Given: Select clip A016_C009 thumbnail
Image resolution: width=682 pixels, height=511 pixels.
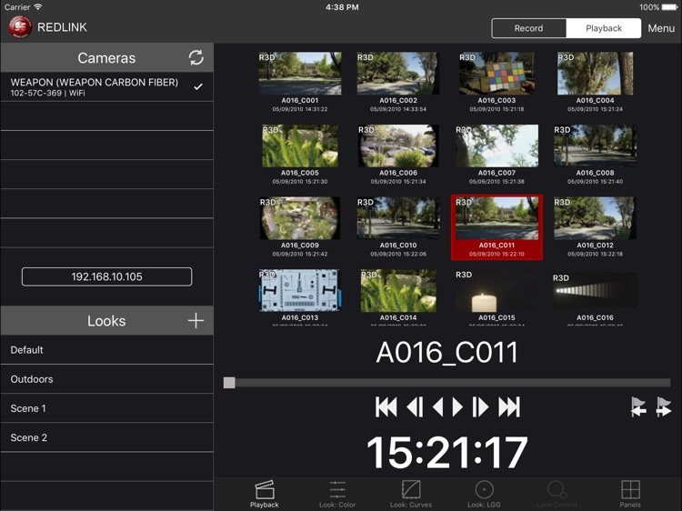Looking at the screenshot, I should click(300, 218).
